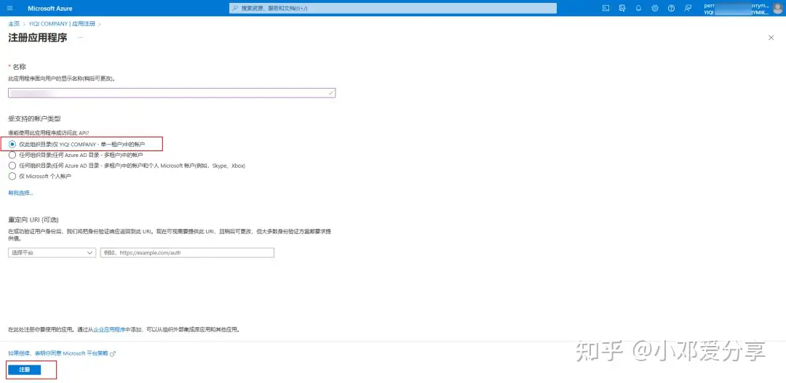Go to YIQI COMPANY | 应用注册 breadcrumb
Screen dimensions: 786x383
click(62, 23)
